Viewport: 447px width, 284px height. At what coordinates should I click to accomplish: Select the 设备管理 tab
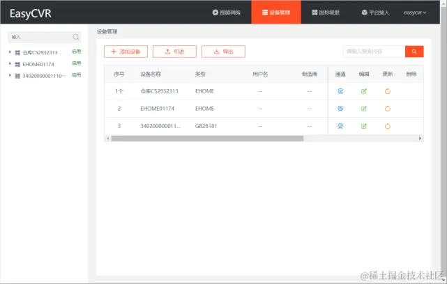tap(276, 13)
